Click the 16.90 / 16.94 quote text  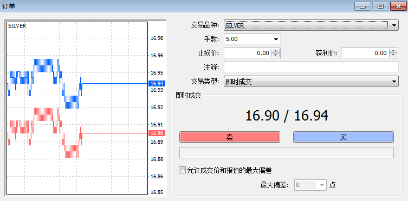pos(287,116)
